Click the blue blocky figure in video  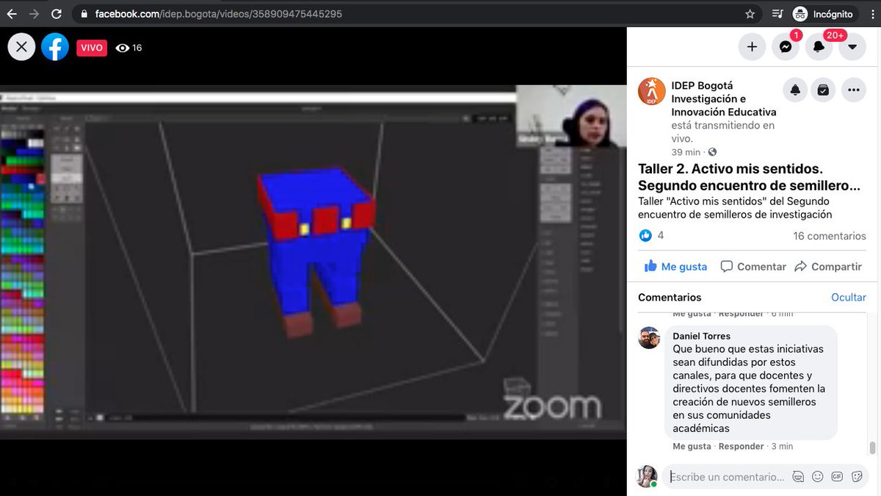point(316,252)
